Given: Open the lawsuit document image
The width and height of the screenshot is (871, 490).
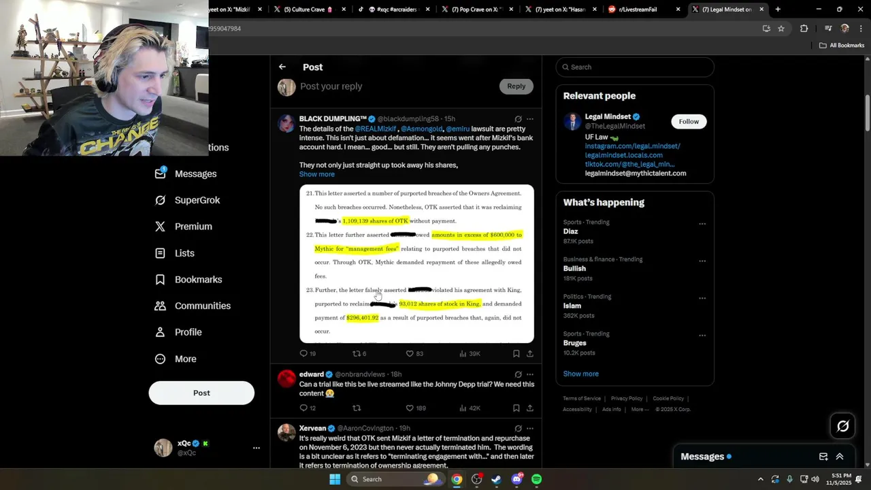Looking at the screenshot, I should pyautogui.click(x=416, y=263).
